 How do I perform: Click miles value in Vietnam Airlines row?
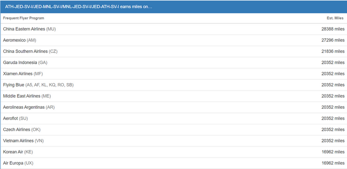pyautogui.click(x=333, y=141)
